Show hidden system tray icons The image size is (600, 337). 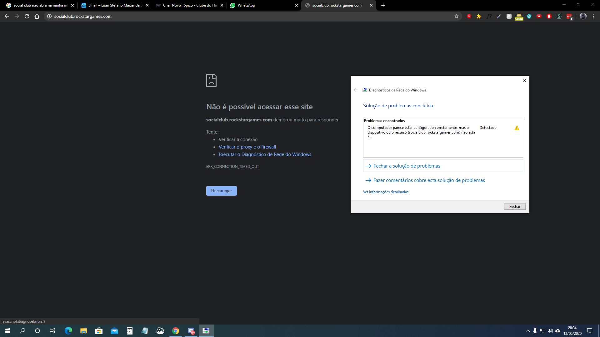click(527, 331)
